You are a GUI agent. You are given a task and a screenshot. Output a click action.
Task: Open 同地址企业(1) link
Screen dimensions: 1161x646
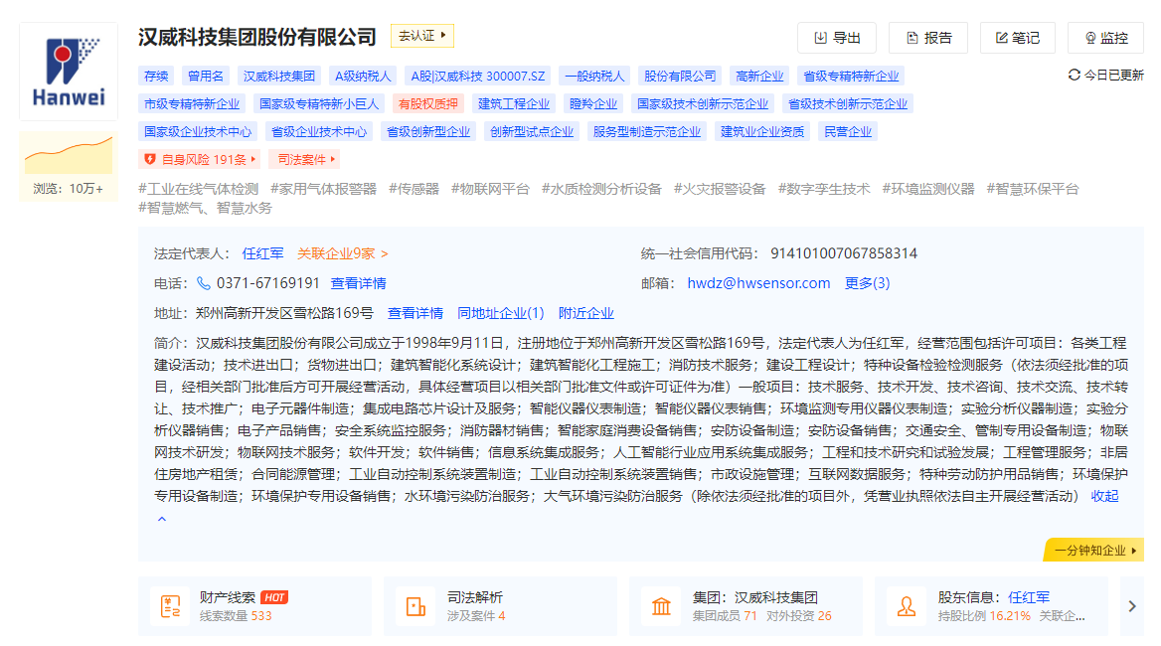click(501, 314)
